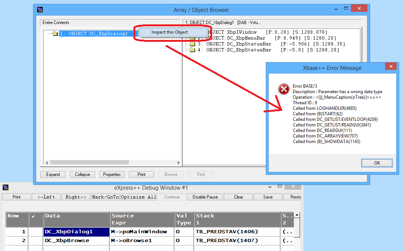Click the Expand button
This screenshot has height=251, width=404.
click(x=53, y=174)
